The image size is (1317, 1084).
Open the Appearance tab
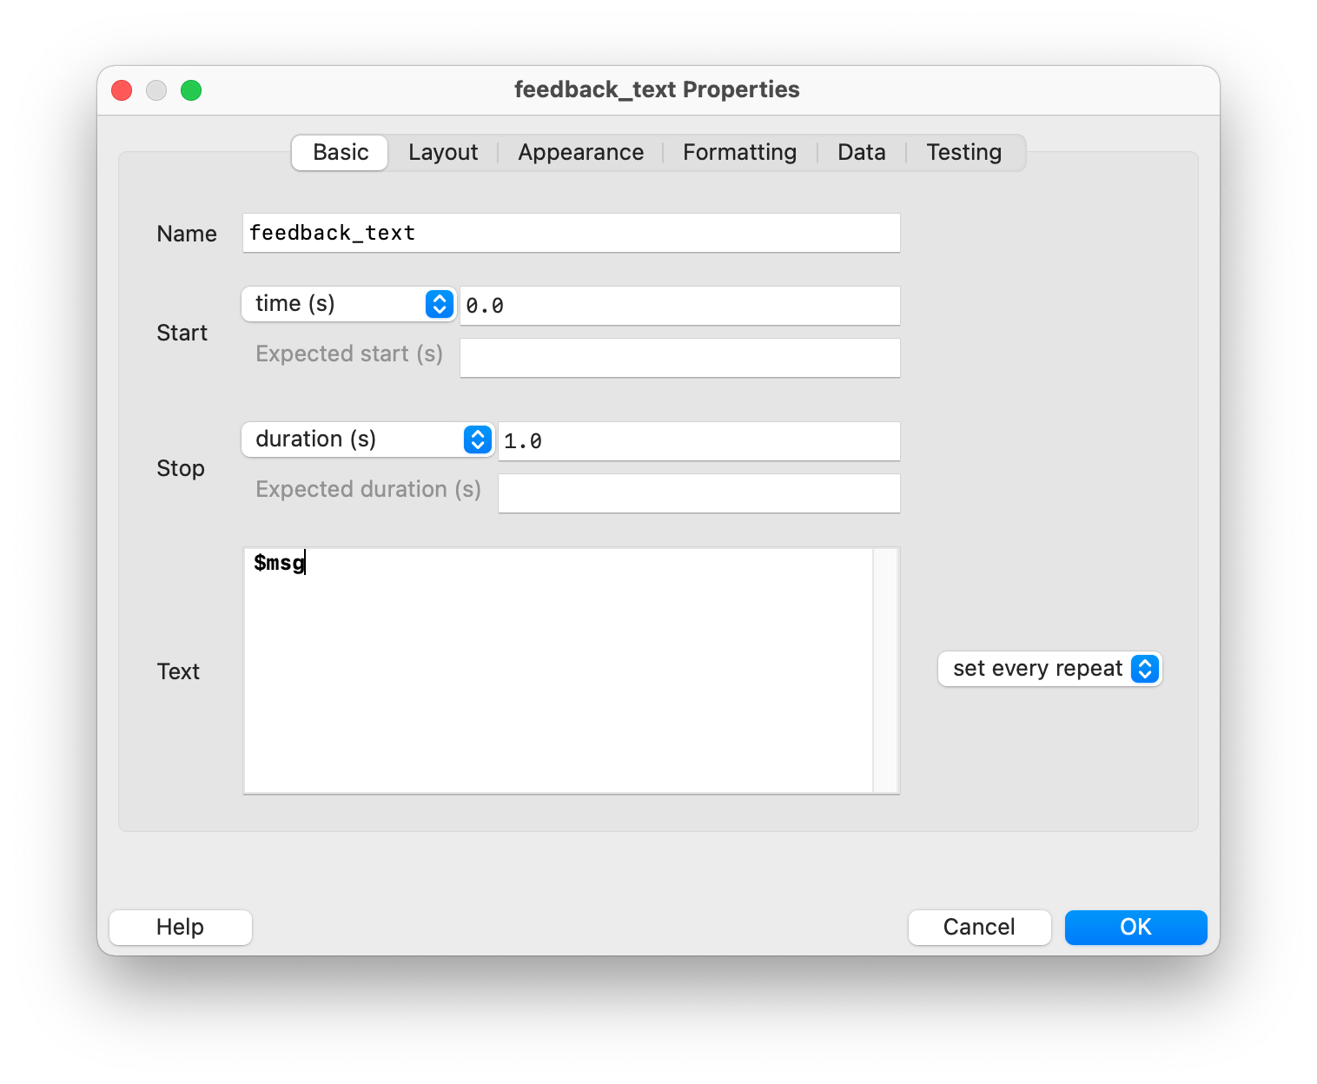(580, 153)
